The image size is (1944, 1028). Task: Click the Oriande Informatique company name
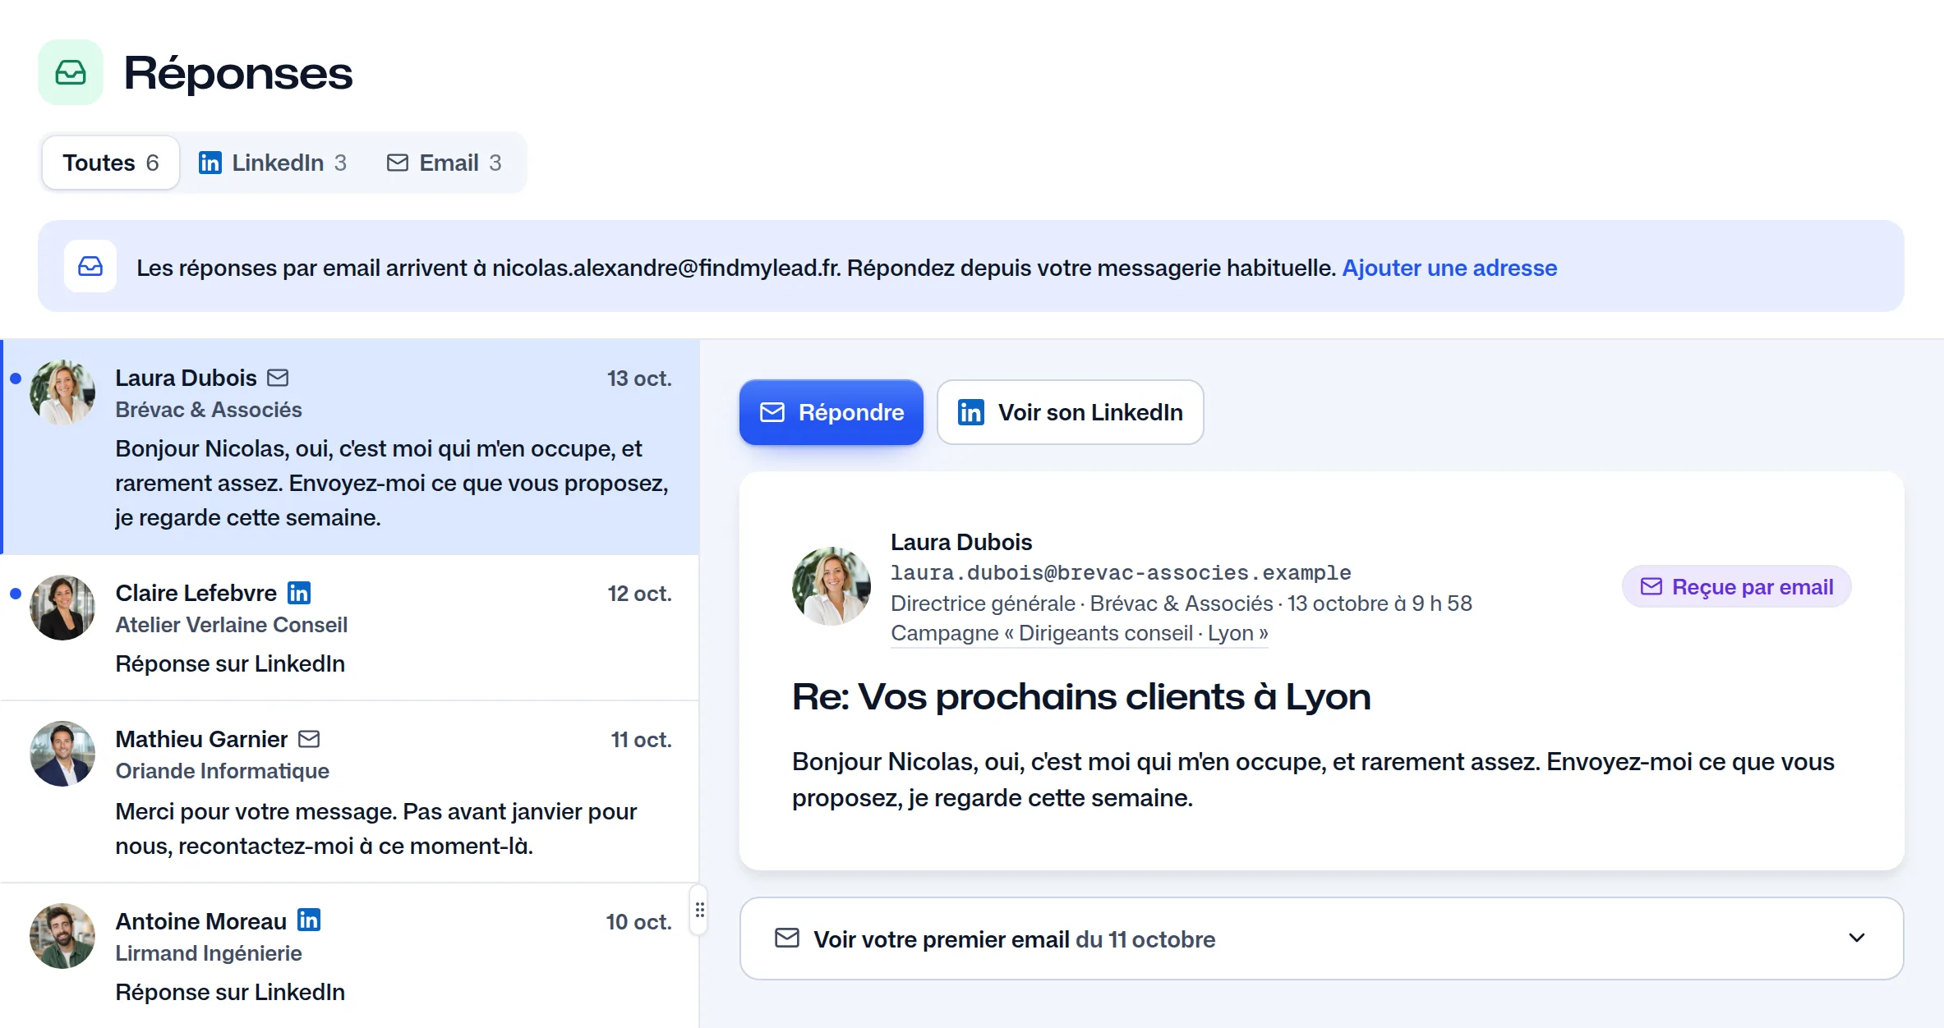[222, 771]
